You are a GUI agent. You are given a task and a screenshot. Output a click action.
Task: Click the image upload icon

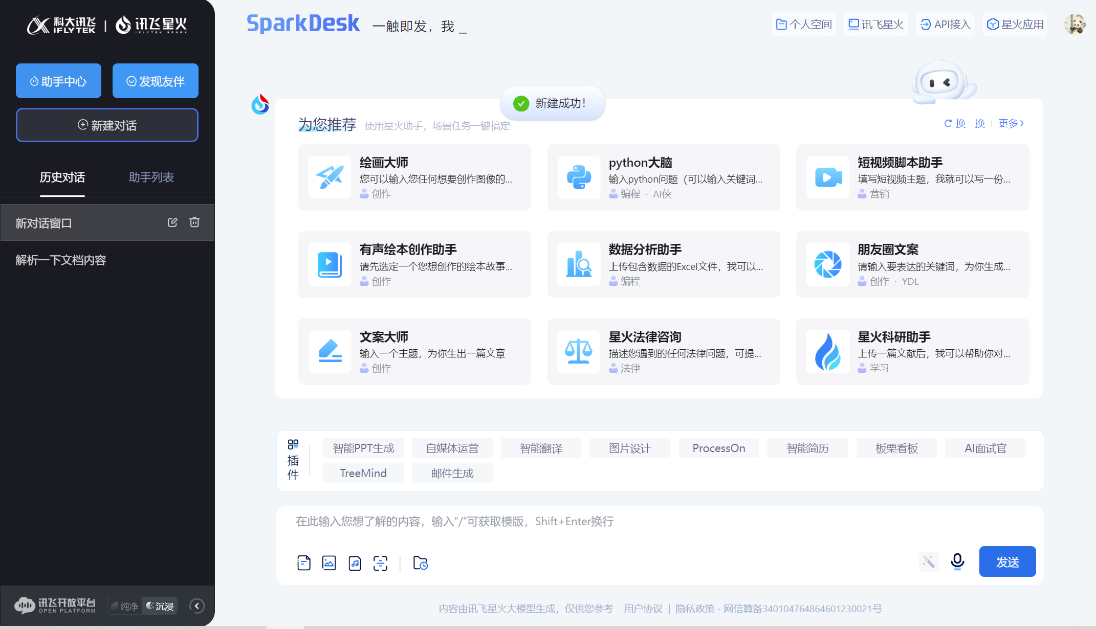coord(329,563)
